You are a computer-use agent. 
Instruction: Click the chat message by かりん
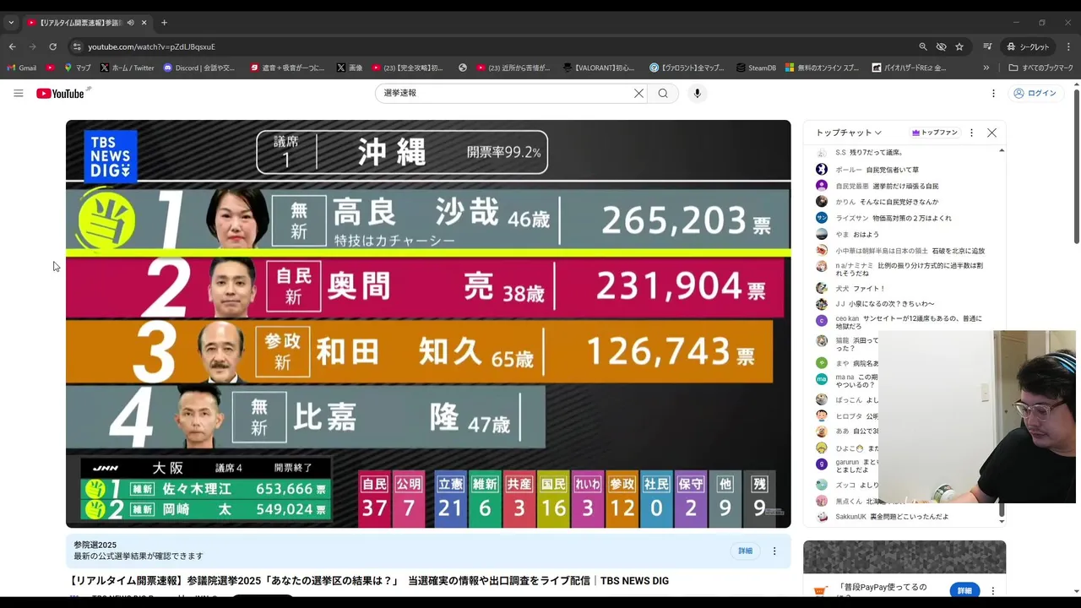click(905, 202)
